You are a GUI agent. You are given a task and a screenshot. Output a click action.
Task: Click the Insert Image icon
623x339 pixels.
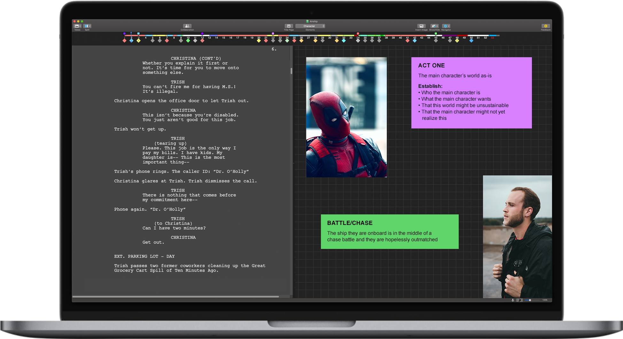tap(421, 26)
